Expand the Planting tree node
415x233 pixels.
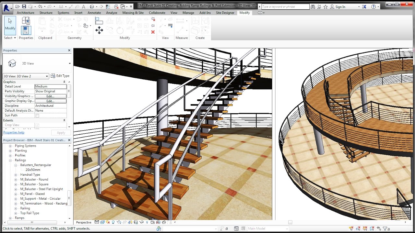(x=10, y=151)
